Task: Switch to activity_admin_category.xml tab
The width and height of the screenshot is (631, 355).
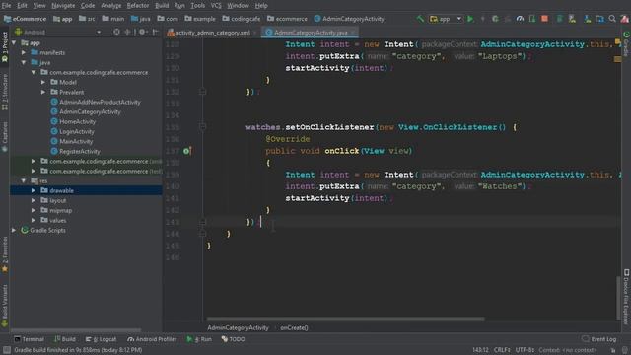Action: pos(213,33)
